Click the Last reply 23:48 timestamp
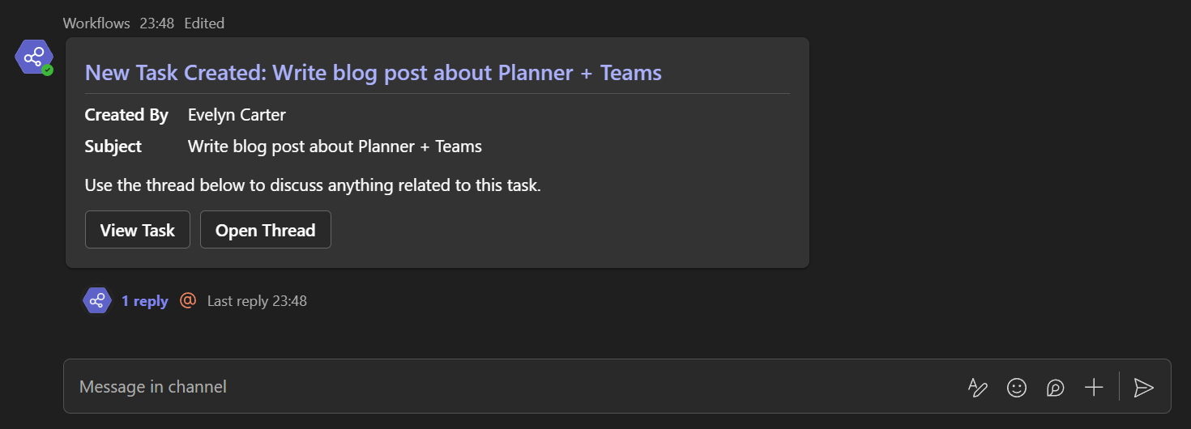Image resolution: width=1191 pixels, height=429 pixels. tap(257, 301)
